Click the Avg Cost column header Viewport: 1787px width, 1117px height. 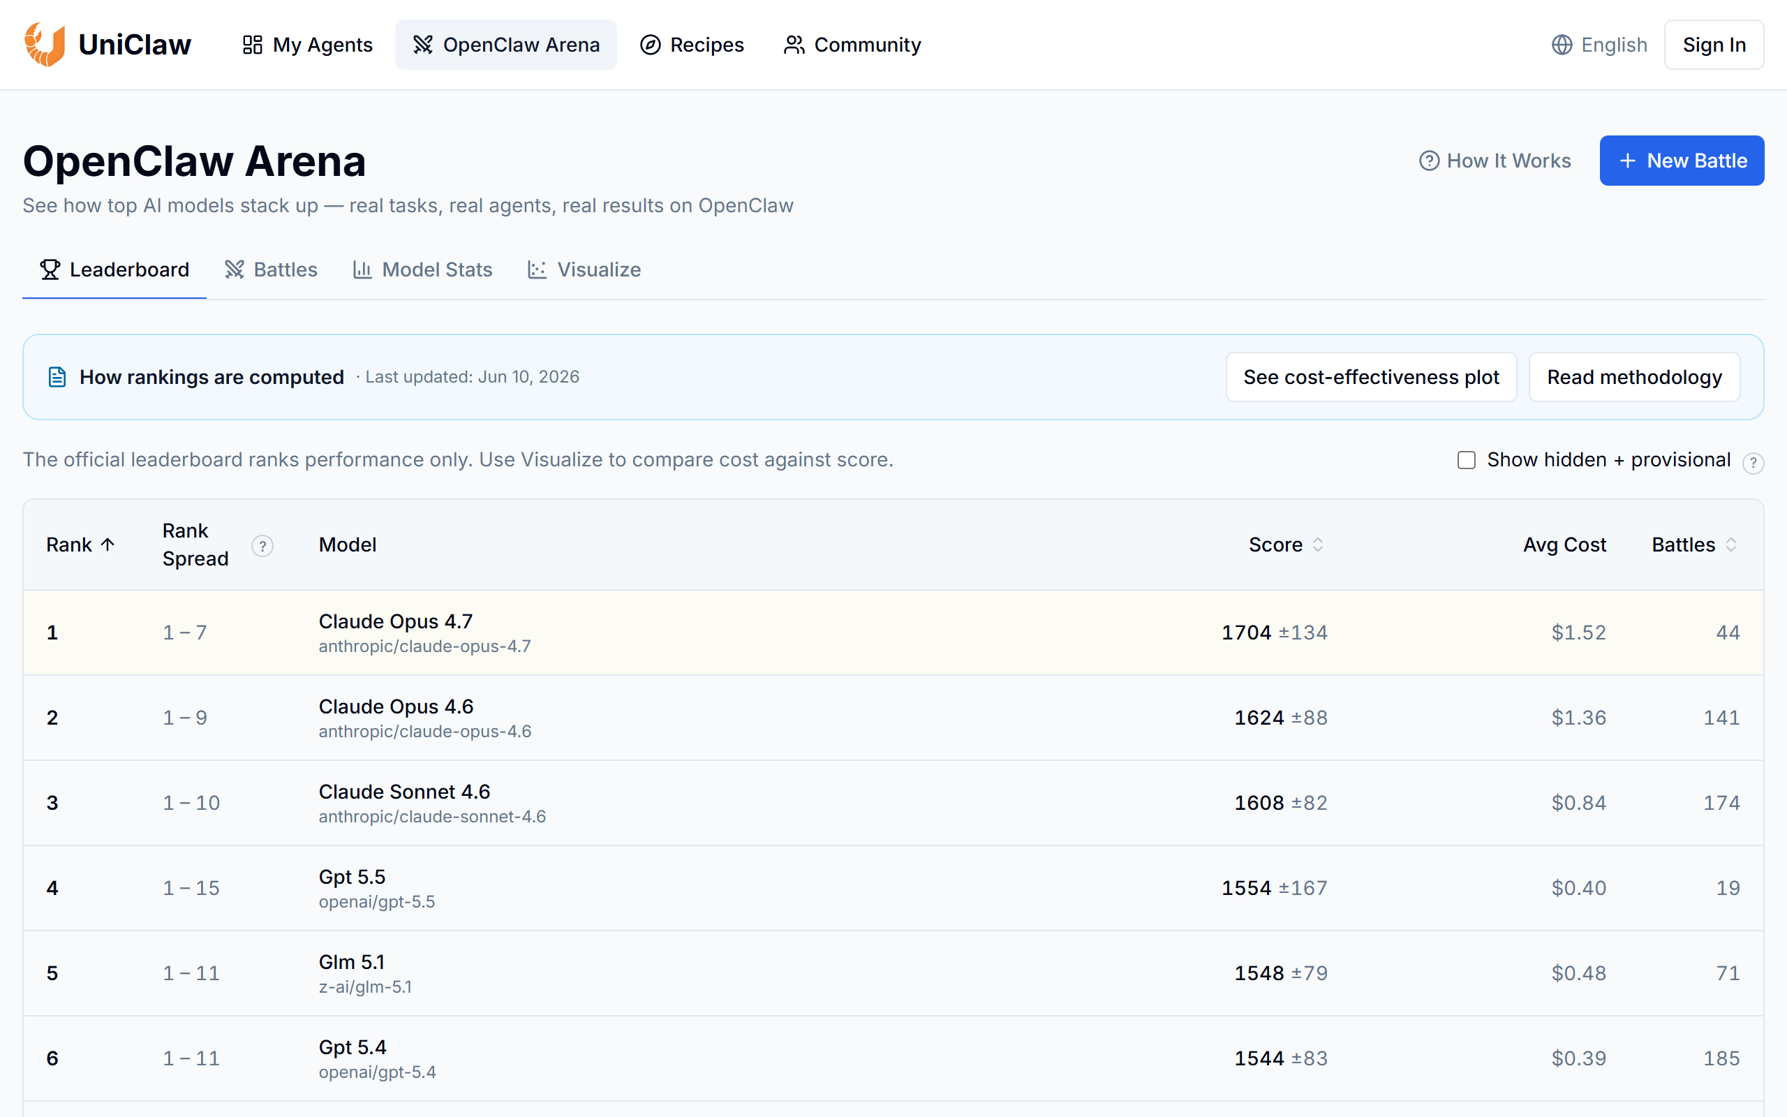click(x=1564, y=545)
